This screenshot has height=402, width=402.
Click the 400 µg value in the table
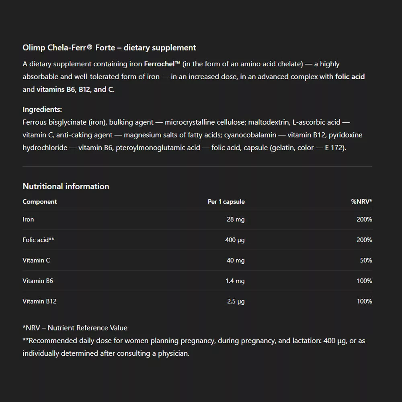pyautogui.click(x=235, y=240)
